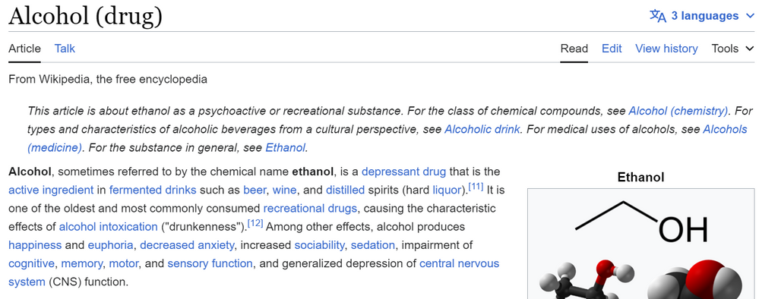
Task: Follow the Alcoholic drink link
Action: pyautogui.click(x=482, y=130)
